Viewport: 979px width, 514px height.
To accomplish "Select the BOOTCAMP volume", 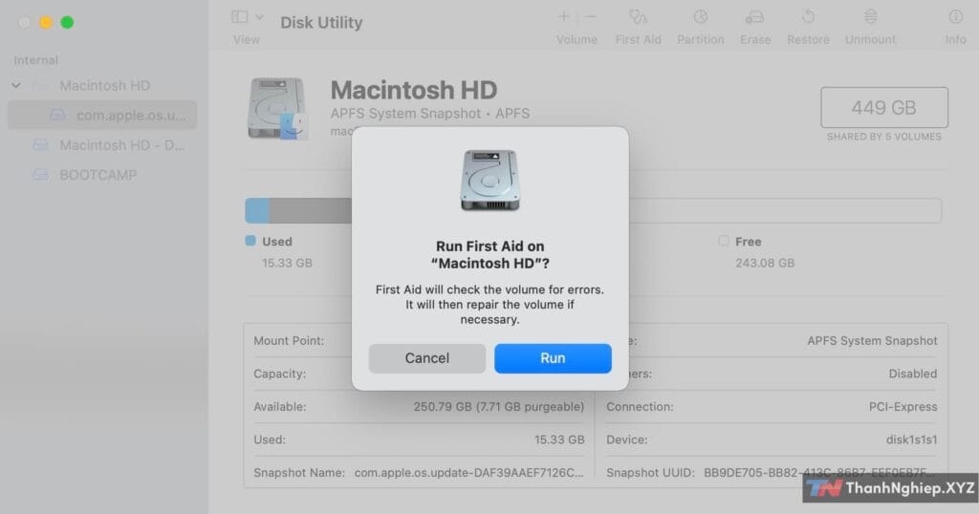I will (x=98, y=175).
